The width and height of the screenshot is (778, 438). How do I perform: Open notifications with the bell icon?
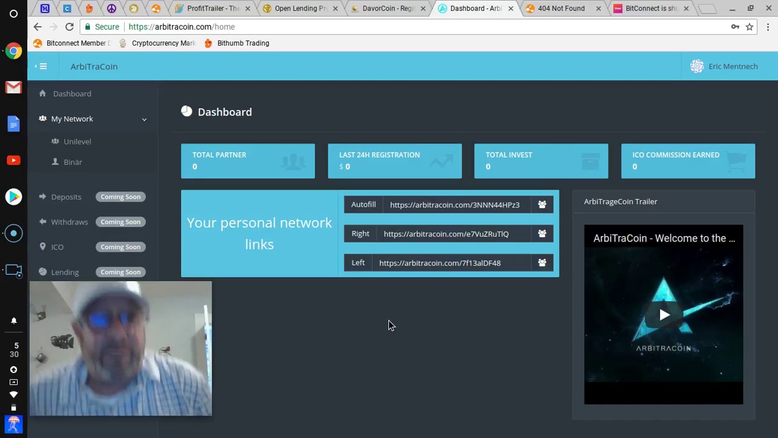coord(14,321)
